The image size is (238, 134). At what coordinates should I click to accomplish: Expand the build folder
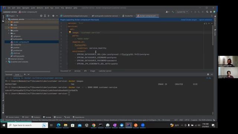(x=9, y=28)
